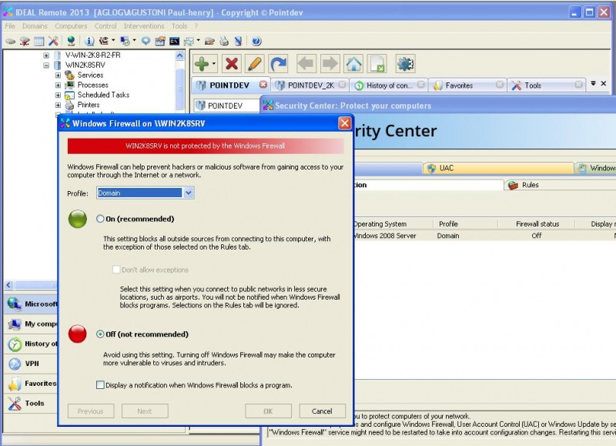Click the event log window icon

point(160,42)
